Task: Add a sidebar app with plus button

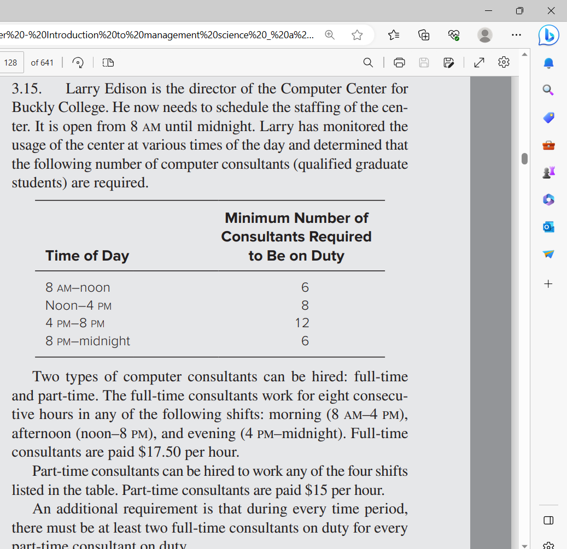Action: (x=548, y=284)
